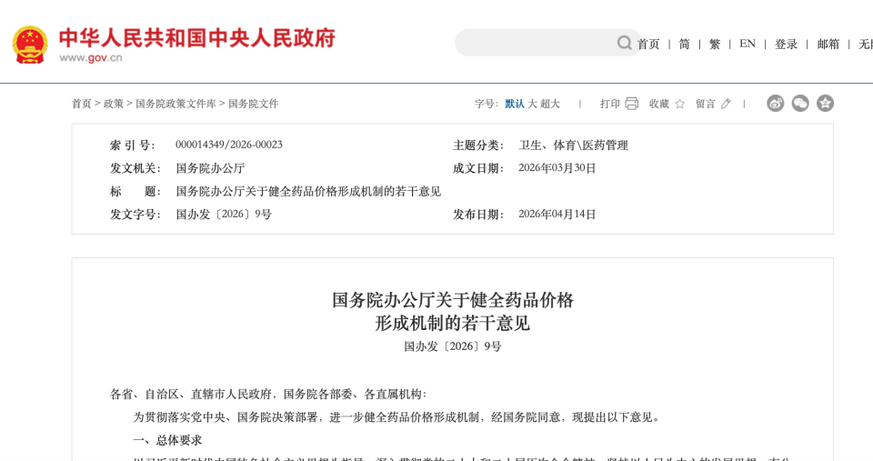Open 首页 in top navigation

click(648, 44)
